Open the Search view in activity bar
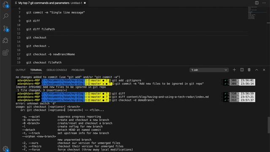This screenshot has width=270, height=152. (x=5, y=16)
